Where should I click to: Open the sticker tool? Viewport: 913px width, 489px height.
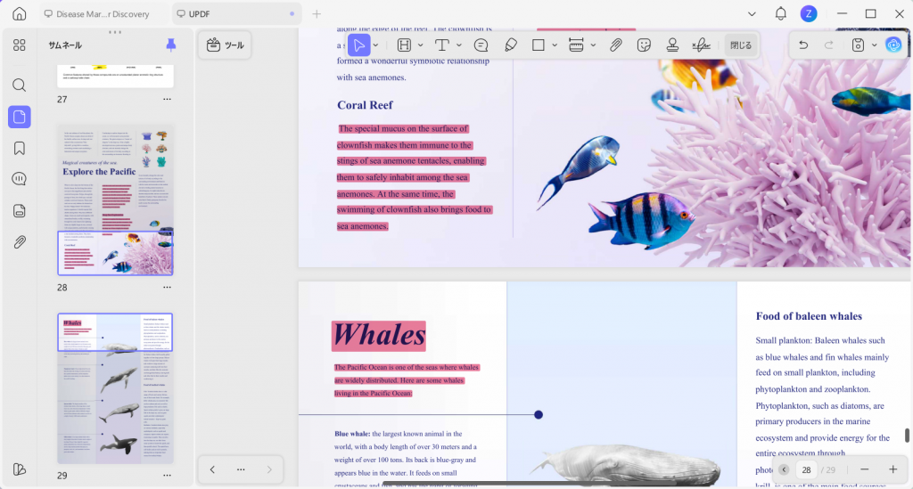644,45
